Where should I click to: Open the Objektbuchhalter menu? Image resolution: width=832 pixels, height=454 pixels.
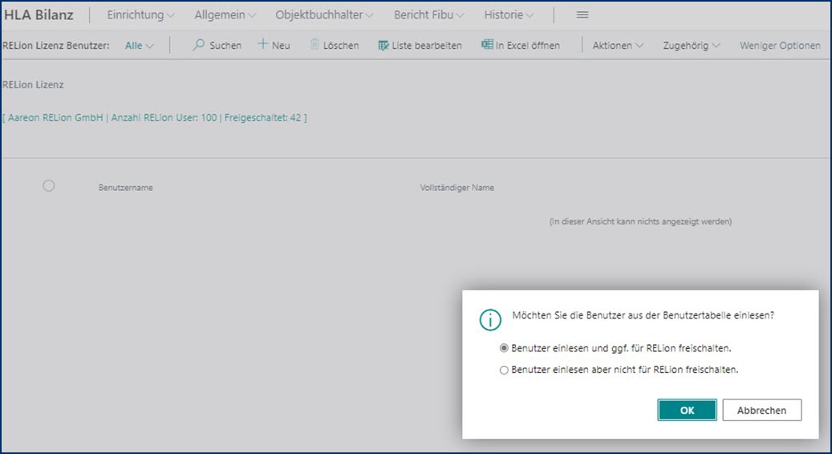323,15
